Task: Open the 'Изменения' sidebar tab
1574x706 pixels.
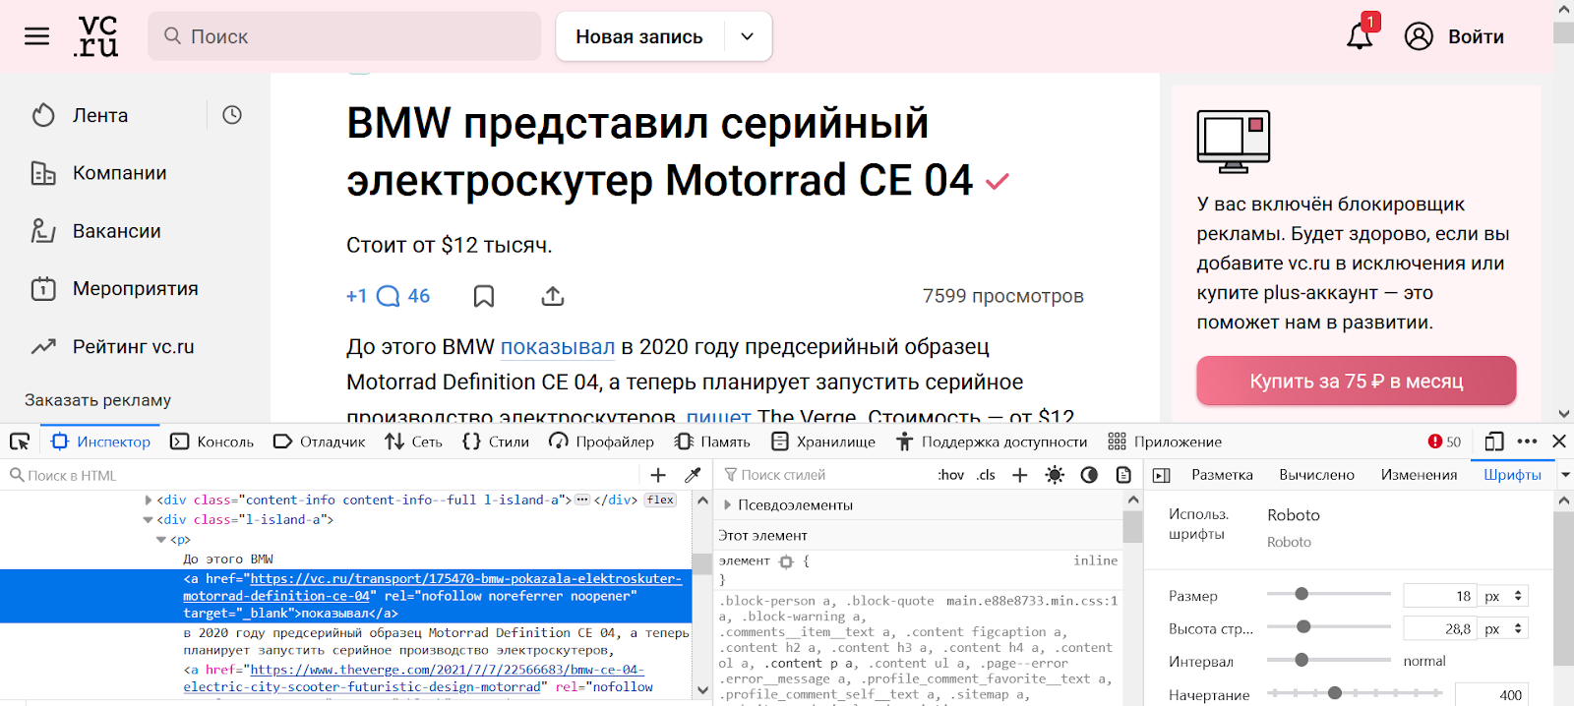Action: (1419, 474)
